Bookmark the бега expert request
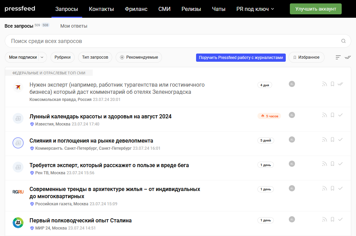 click(x=332, y=164)
